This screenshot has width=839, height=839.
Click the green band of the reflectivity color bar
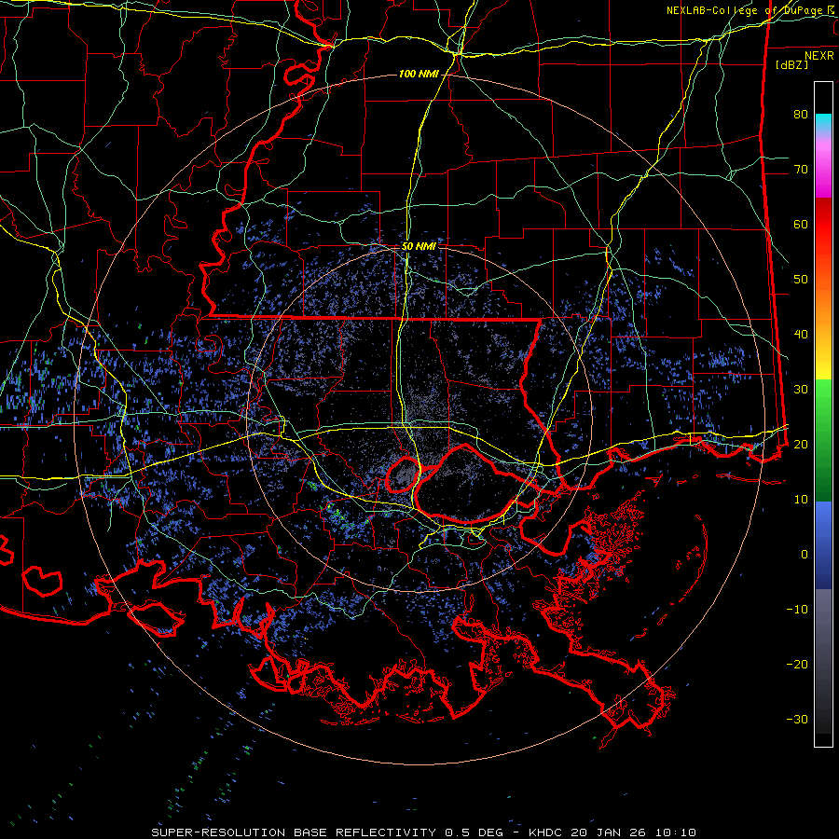click(x=823, y=440)
